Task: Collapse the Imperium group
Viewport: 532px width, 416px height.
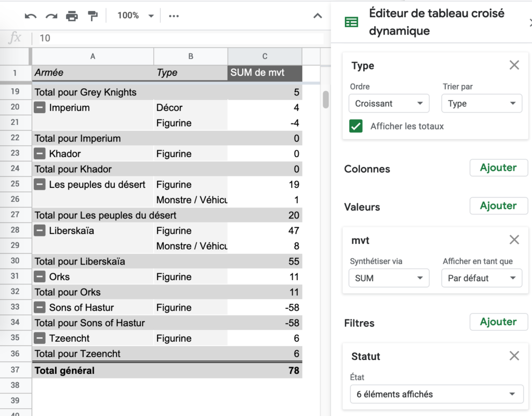Action: coord(39,108)
